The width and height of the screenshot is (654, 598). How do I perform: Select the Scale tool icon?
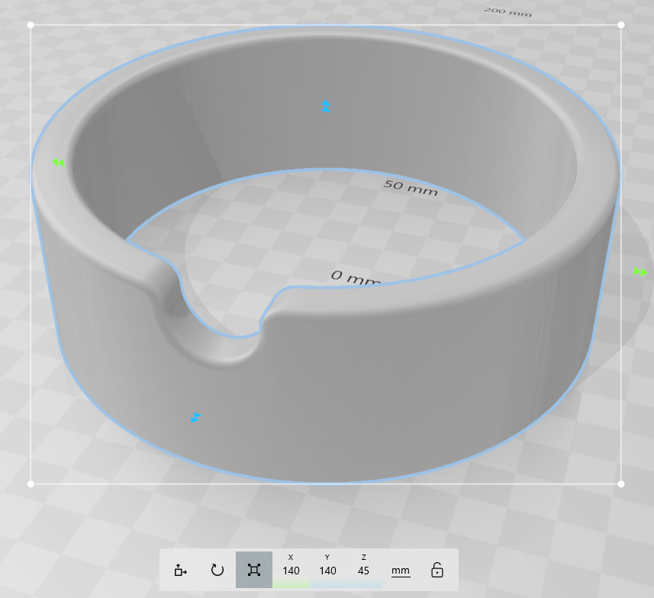pyautogui.click(x=254, y=570)
